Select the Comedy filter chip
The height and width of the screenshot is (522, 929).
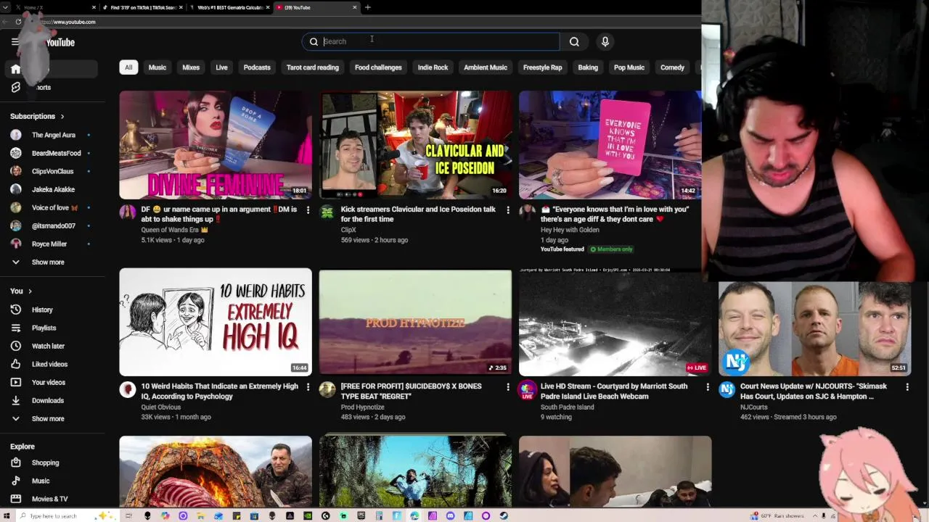coord(672,67)
